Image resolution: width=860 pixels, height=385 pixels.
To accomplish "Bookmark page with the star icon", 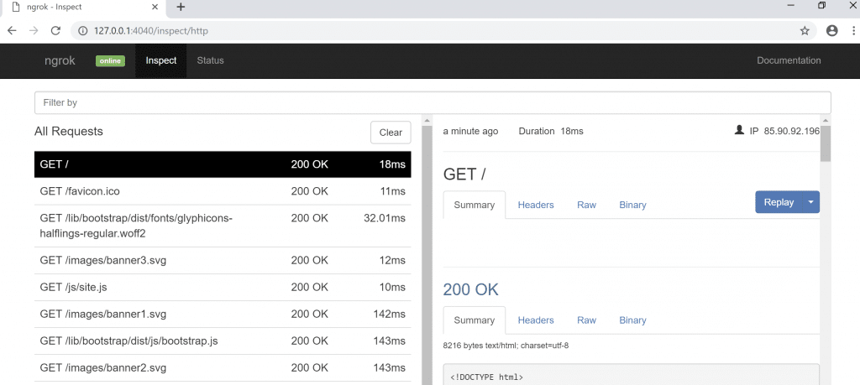I will tap(805, 31).
